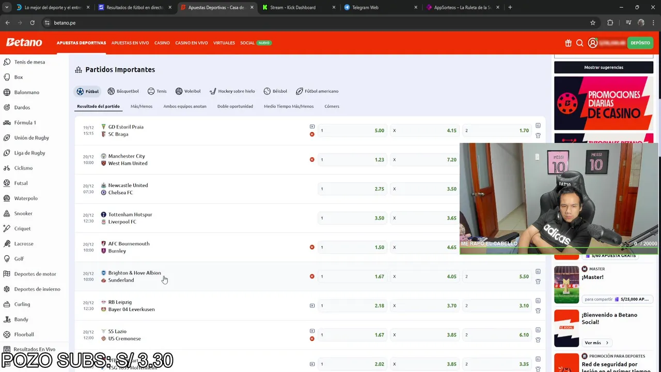Open Apuestas en Vivo in top menu

coord(130,43)
